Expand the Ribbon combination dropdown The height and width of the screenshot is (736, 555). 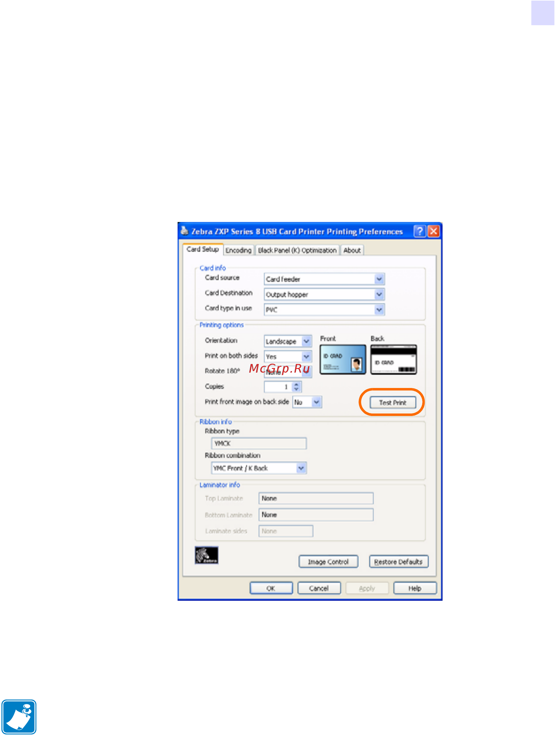point(301,468)
